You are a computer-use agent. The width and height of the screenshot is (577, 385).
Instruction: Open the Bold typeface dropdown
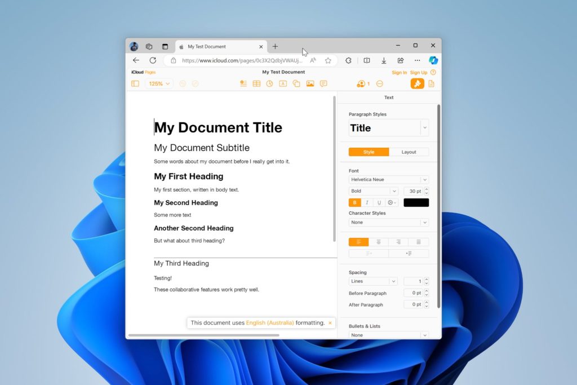click(x=373, y=191)
